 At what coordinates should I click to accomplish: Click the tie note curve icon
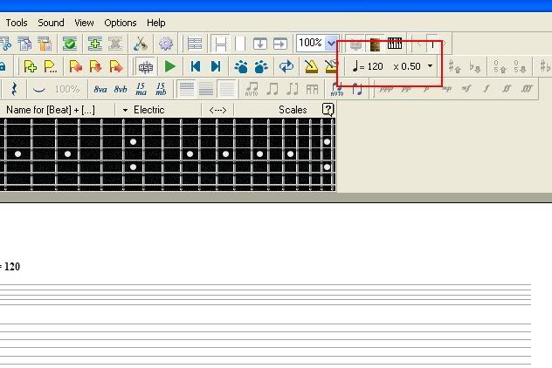[x=38, y=89]
